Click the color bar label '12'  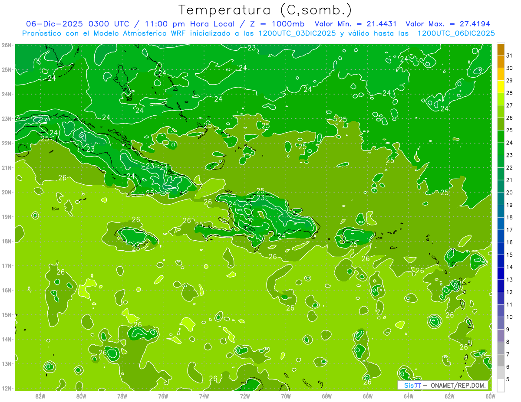point(509,292)
